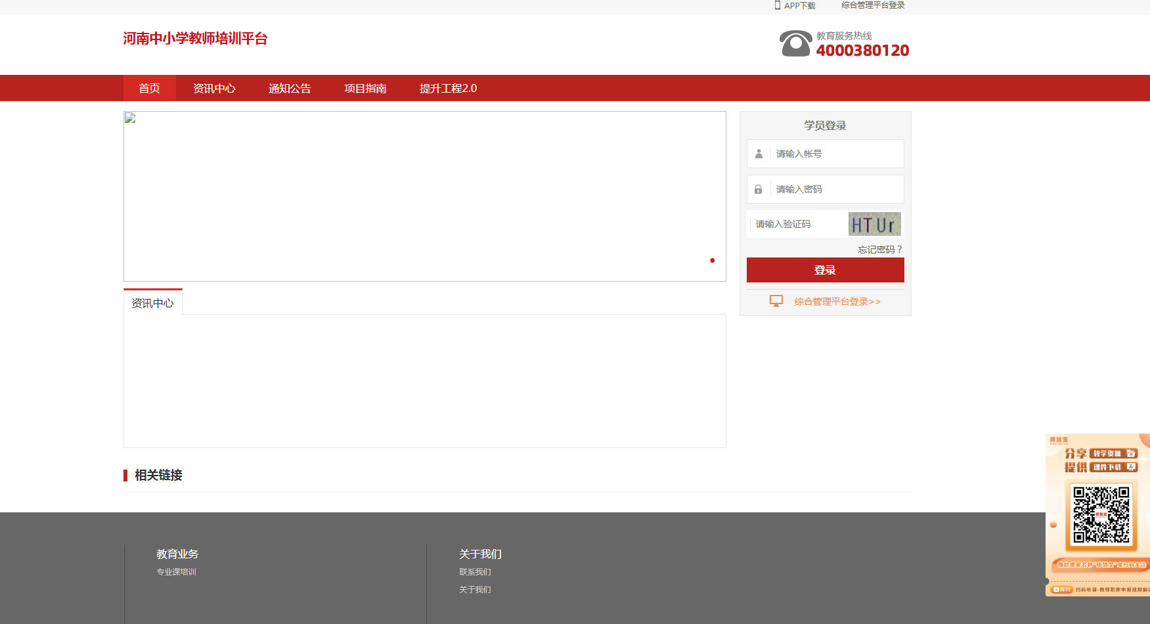Open the 项目指南 navigation item

(x=365, y=89)
